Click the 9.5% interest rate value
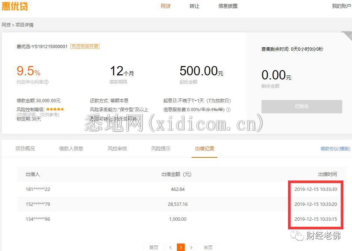Viewport: 352px width, 251px height. (28, 71)
